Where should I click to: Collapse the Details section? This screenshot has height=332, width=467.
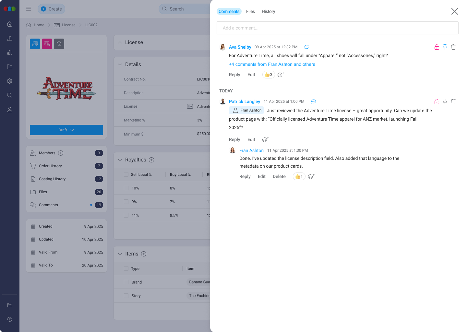pos(120,65)
